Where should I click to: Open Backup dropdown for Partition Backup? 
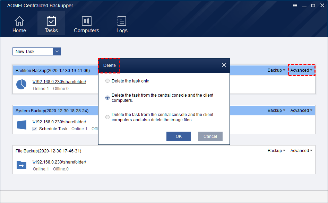(276, 70)
